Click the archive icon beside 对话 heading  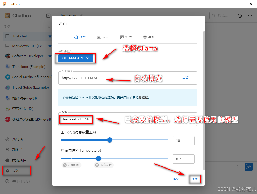(50, 27)
